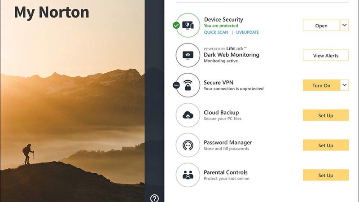Set Up Parental Controls
Screen dimensions: 359x202
[326, 175]
